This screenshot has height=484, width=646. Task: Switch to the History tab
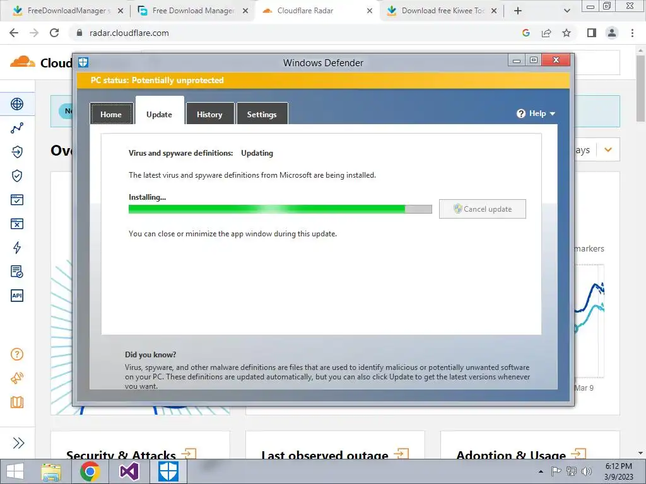209,113
